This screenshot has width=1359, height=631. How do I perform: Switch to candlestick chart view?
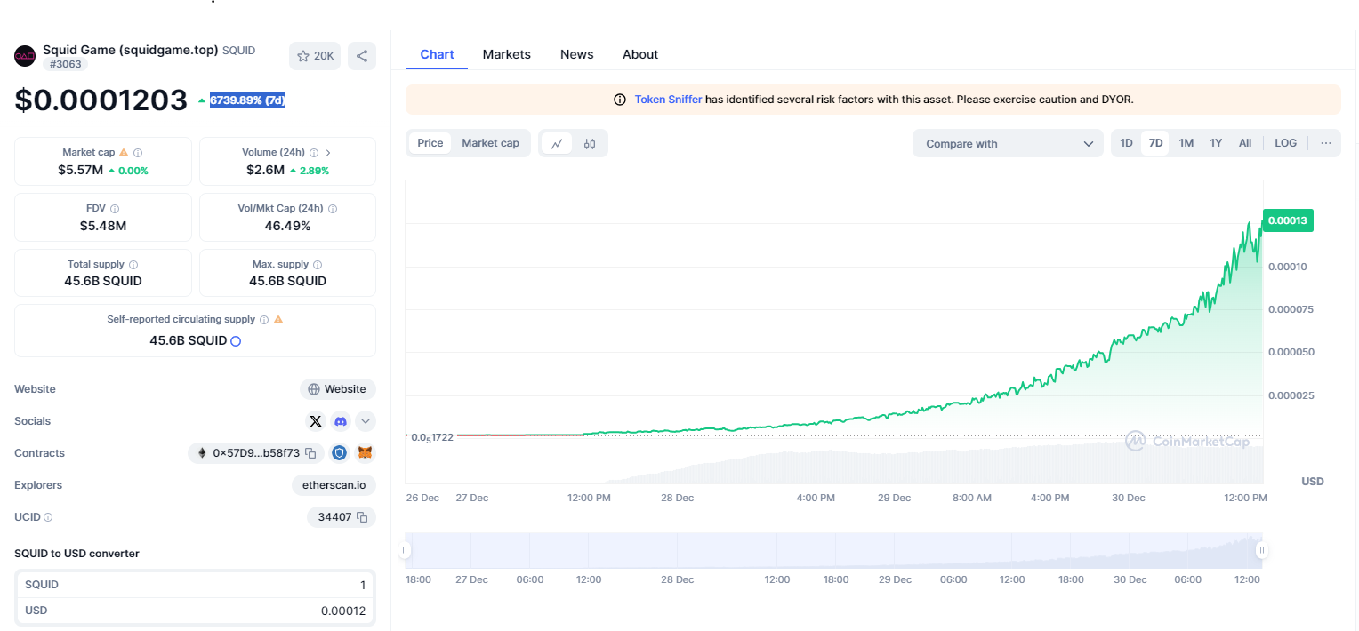590,143
